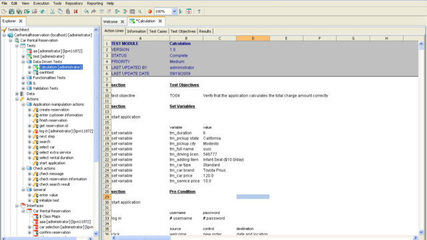Click the New document toolbar icon
This screenshot has width=427, height=240.
[x=4, y=11]
